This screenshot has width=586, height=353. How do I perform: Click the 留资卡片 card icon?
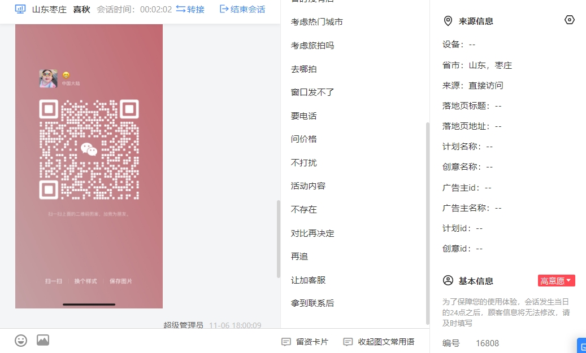(286, 342)
